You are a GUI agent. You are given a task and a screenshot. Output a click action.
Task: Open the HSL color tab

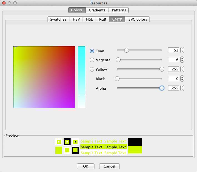click(89, 19)
